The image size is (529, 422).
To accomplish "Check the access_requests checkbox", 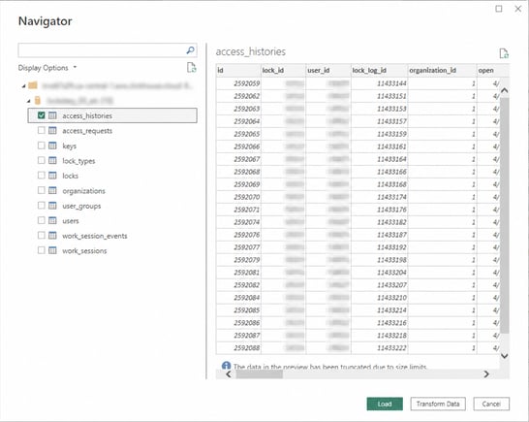I will pyautogui.click(x=41, y=130).
